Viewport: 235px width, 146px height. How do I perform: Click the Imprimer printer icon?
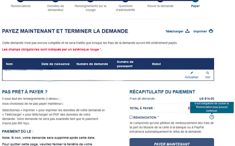click(211, 31)
